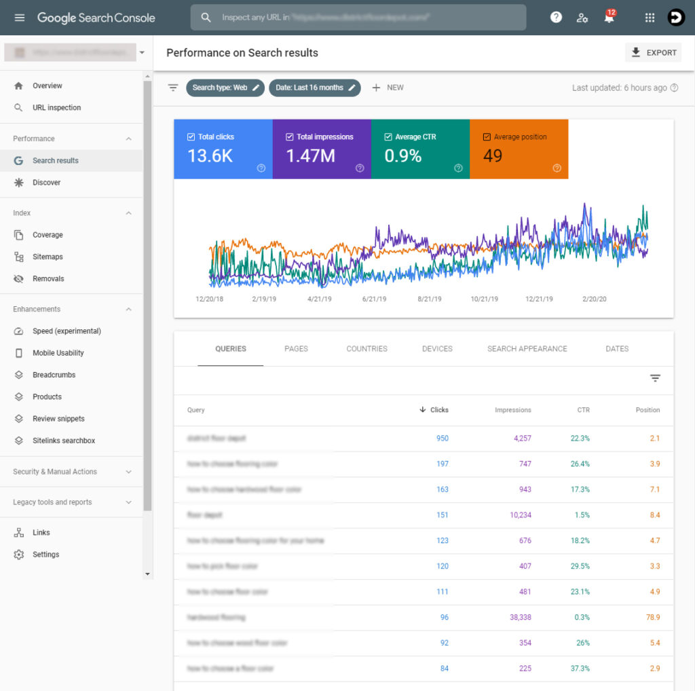Open the Products report link
Image resolution: width=695 pixels, height=691 pixels.
pyautogui.click(x=47, y=396)
